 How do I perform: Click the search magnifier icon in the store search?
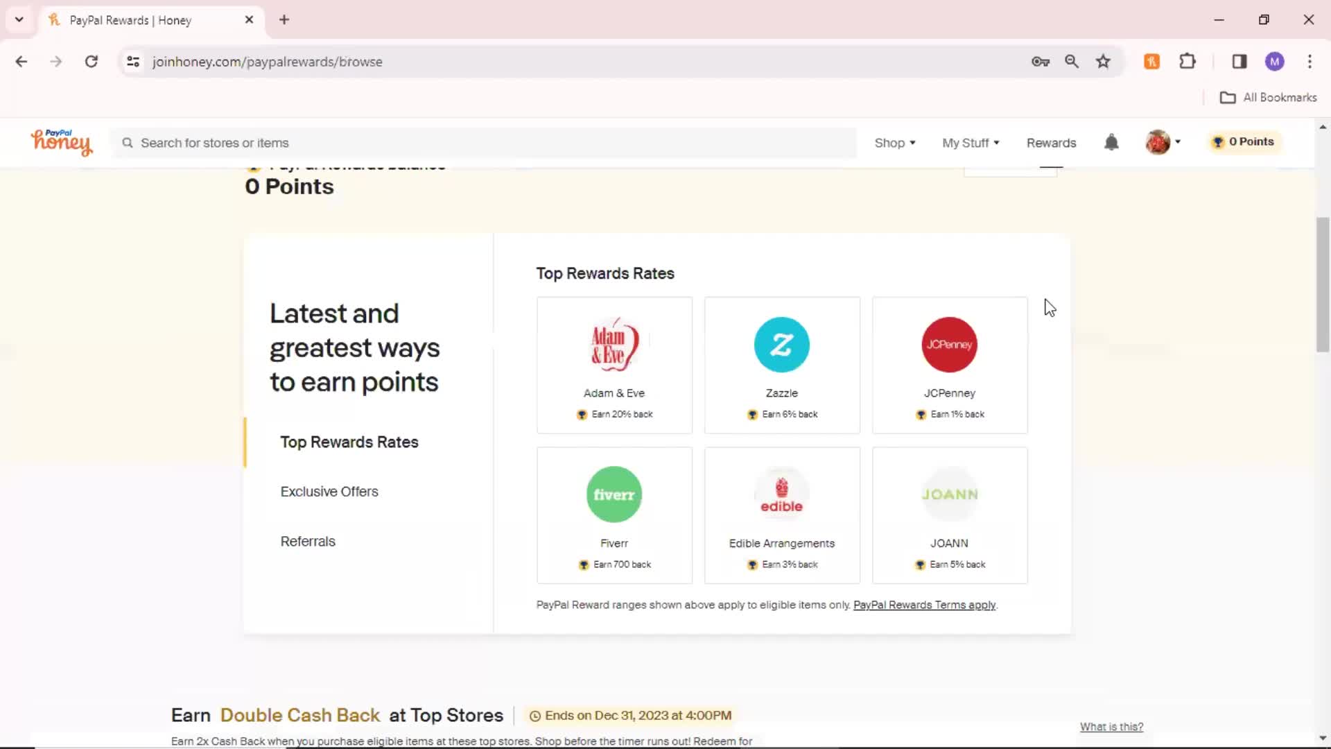click(128, 143)
